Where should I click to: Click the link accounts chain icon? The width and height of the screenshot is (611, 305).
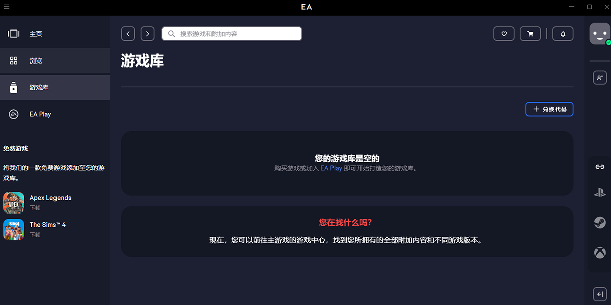(x=600, y=167)
